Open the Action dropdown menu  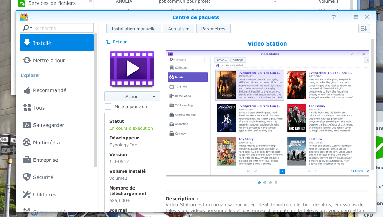coord(132,96)
